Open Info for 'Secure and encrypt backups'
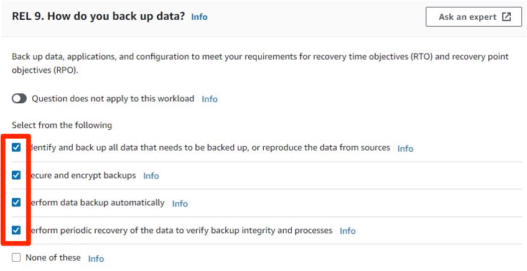Image resolution: width=527 pixels, height=271 pixels. [x=151, y=176]
